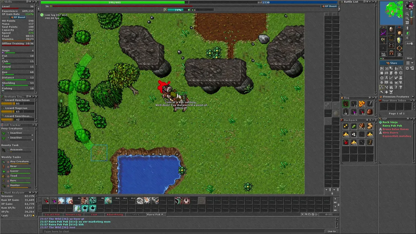Screen dimensions: 416x234
Task: Select the golden shield equipment slot
Action: (x=399, y=40)
